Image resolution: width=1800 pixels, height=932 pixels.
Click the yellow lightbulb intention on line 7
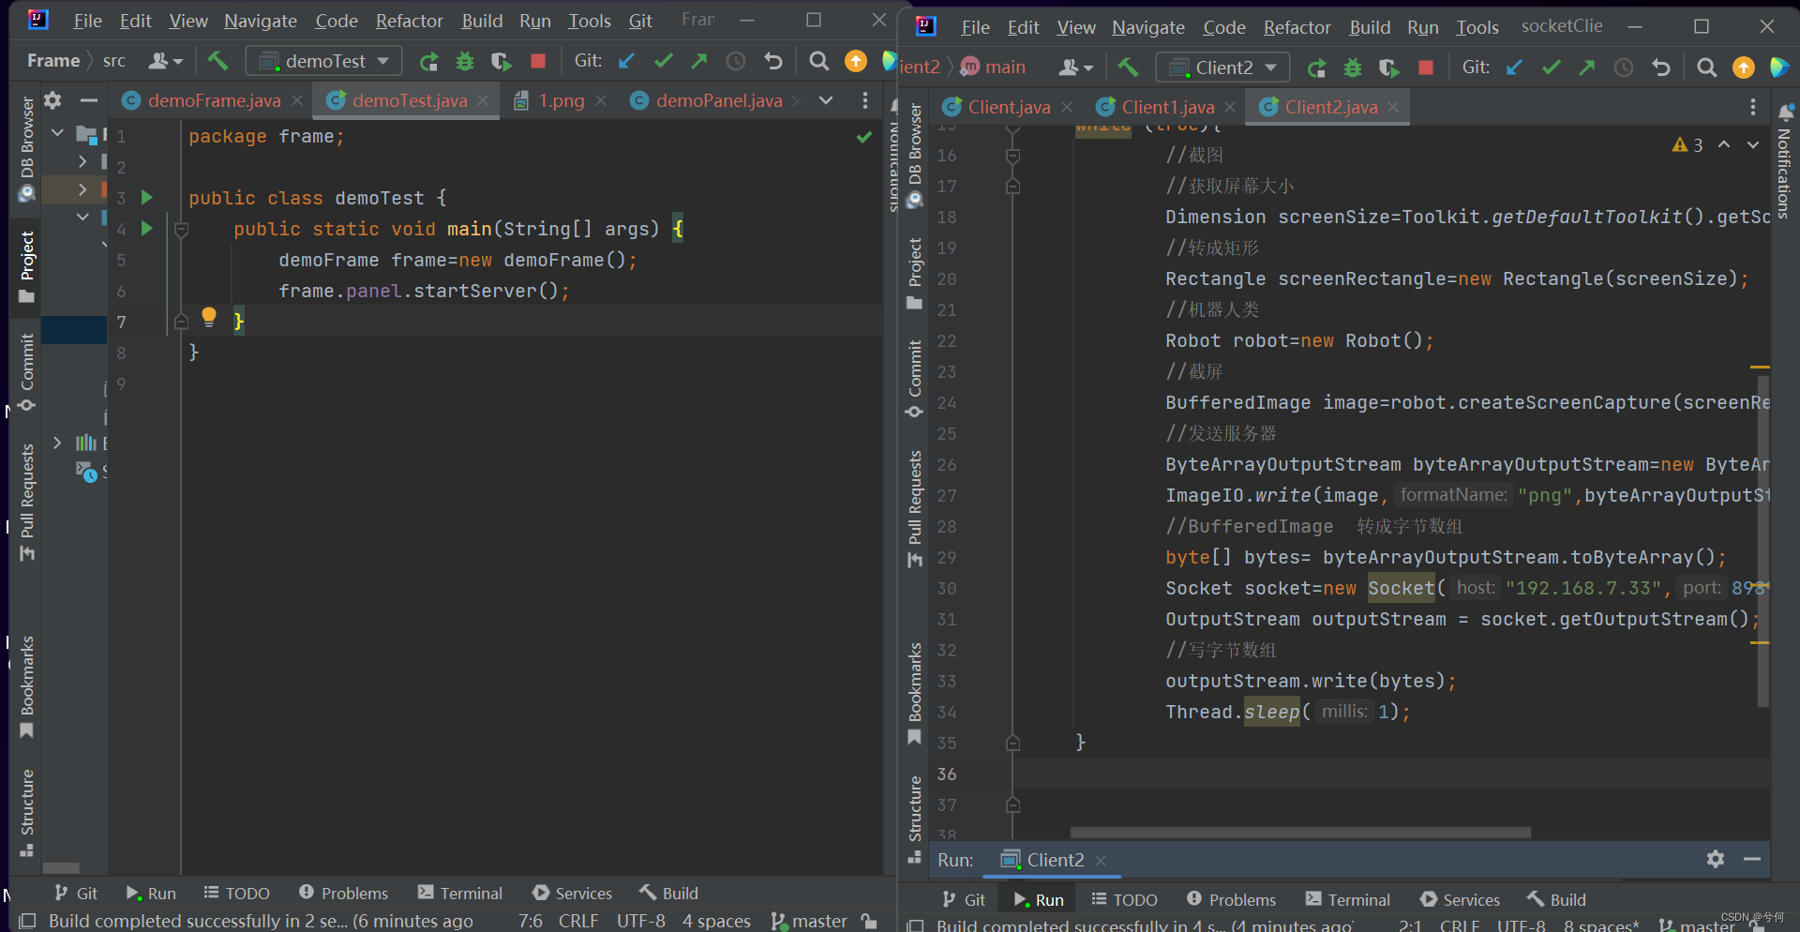[x=209, y=317]
